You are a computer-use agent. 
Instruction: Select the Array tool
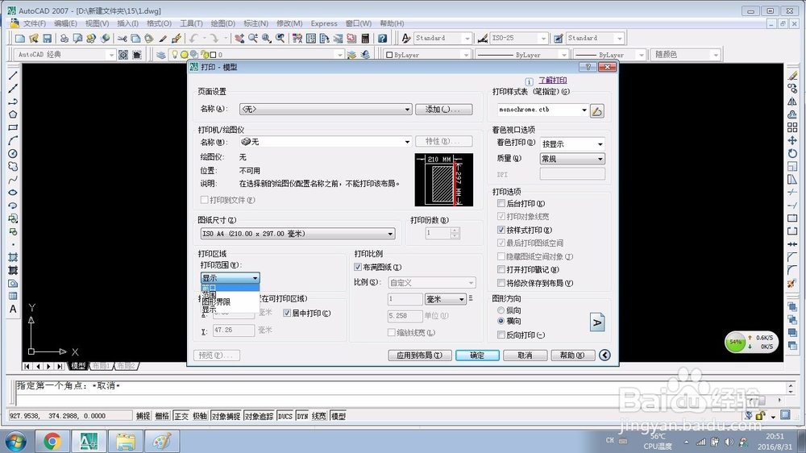pyautogui.click(x=792, y=127)
